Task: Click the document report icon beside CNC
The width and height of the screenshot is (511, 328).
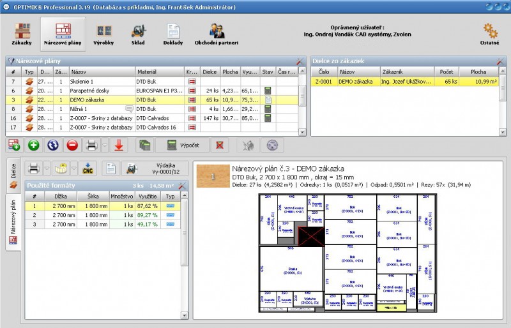Action: pos(111,168)
